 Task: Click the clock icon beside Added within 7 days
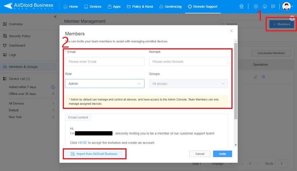(x=53, y=87)
